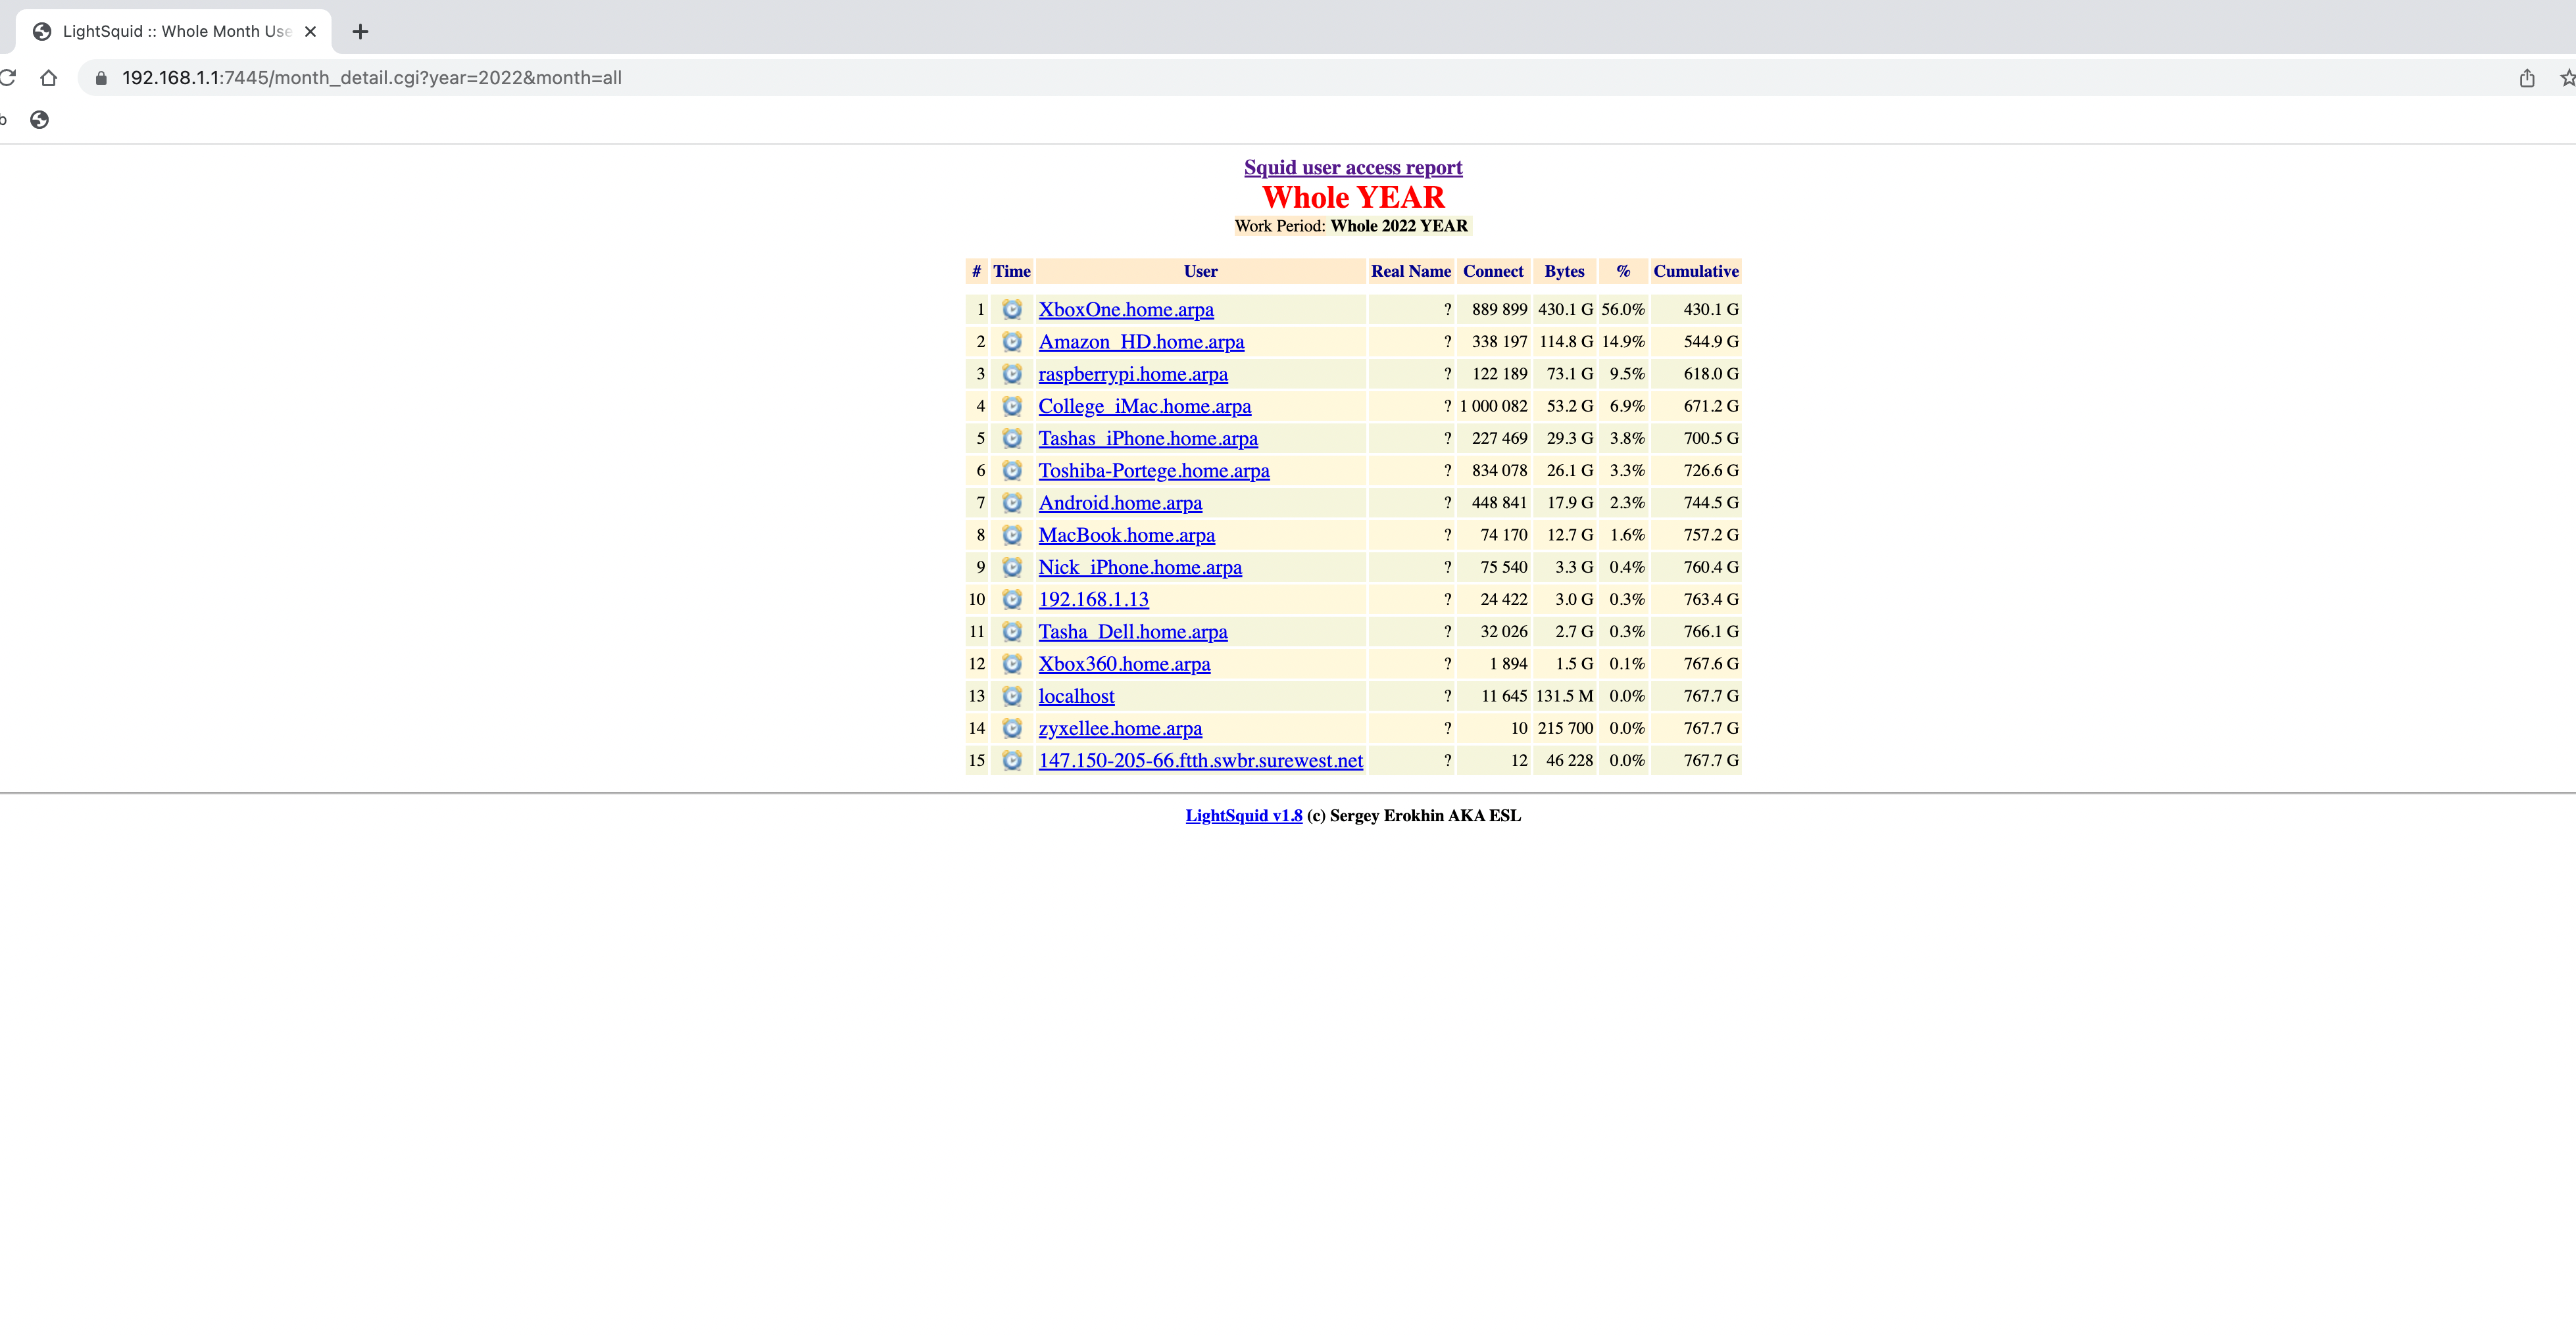Open the 147.150-205-66.ftth.swbr.surewest.net link
The image size is (2576, 1336).
(1200, 761)
